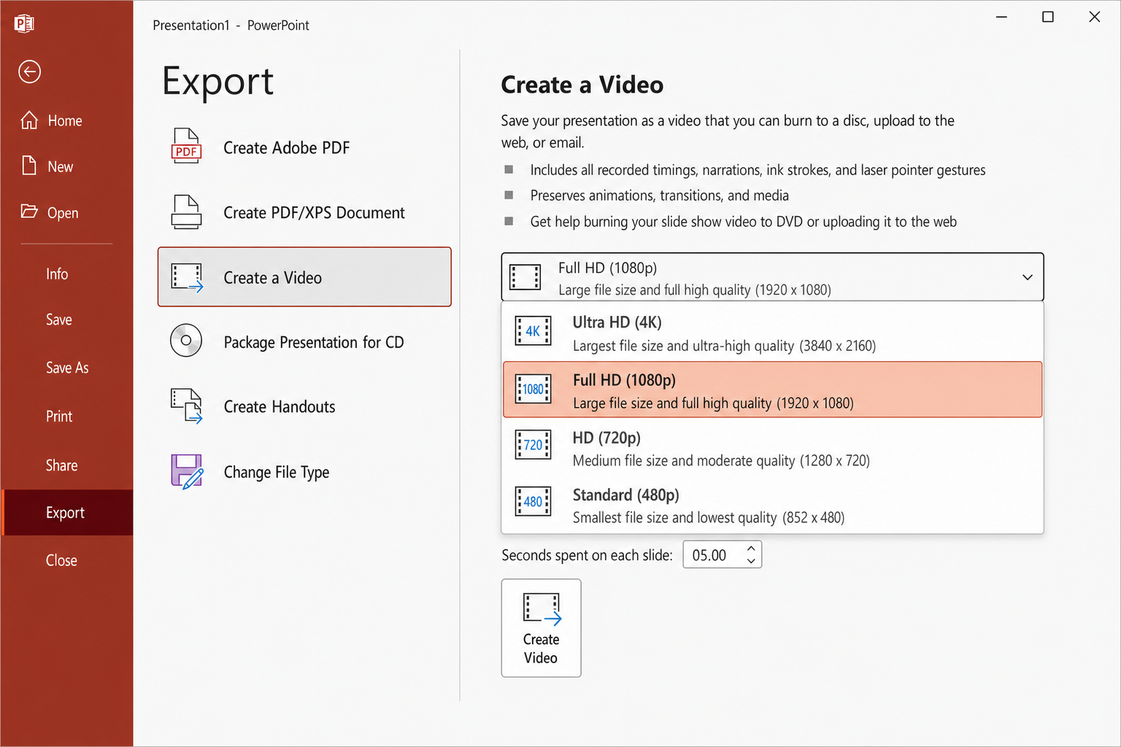
Task: Click the Home house icon
Action: 29,120
